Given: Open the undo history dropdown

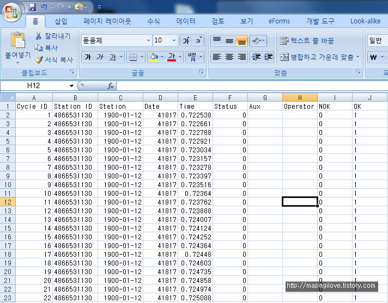Looking at the screenshot, I should [52, 7].
